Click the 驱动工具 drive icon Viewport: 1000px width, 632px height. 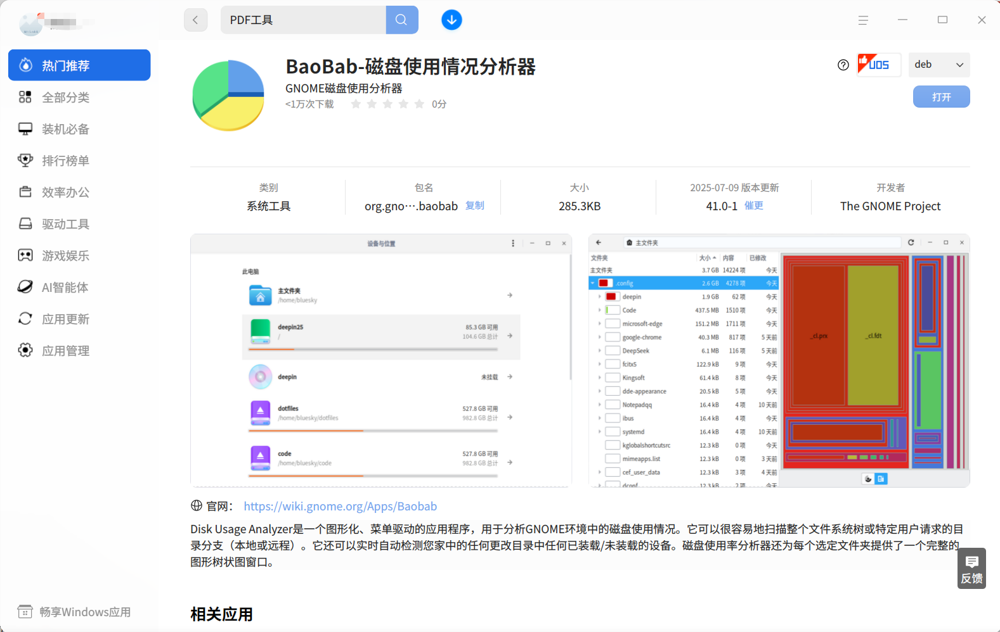pos(25,224)
